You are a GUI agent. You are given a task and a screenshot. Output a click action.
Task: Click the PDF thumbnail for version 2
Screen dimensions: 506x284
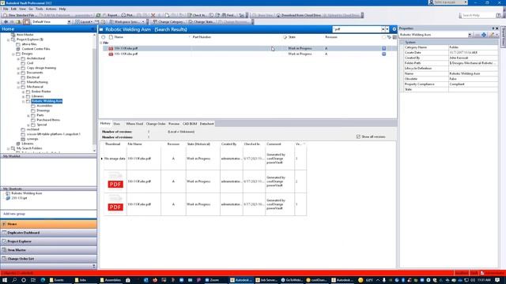point(115,181)
